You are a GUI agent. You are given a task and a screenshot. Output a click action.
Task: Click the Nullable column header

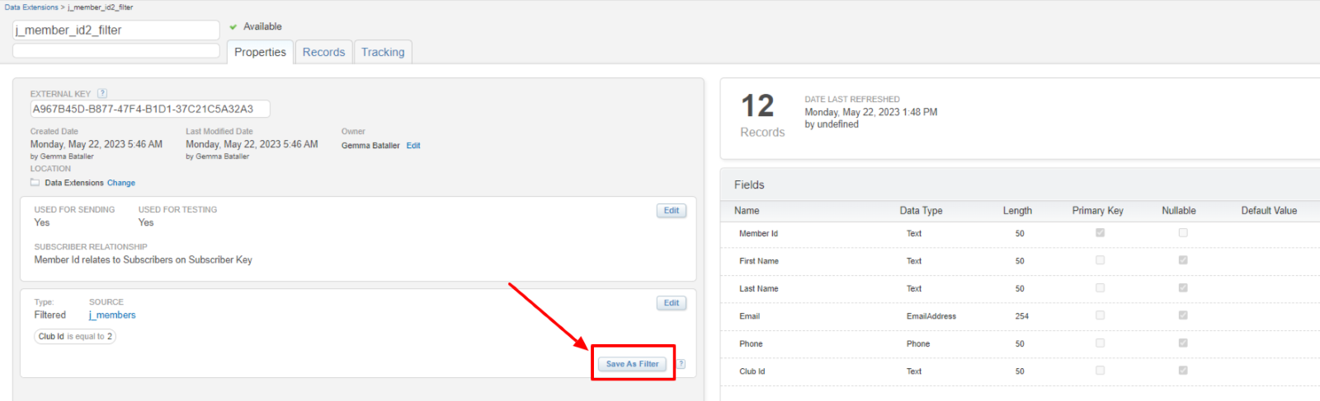click(x=1179, y=211)
